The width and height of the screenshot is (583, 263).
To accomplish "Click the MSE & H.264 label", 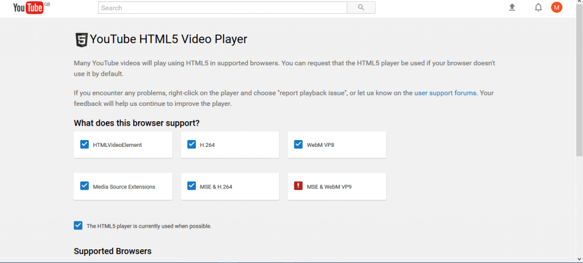I will (x=216, y=187).
